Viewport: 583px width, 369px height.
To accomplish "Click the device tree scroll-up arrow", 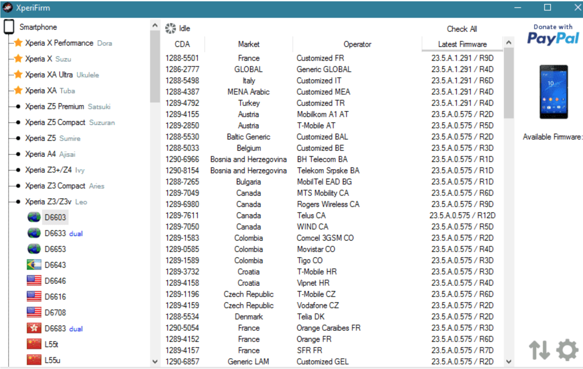I will [x=155, y=25].
